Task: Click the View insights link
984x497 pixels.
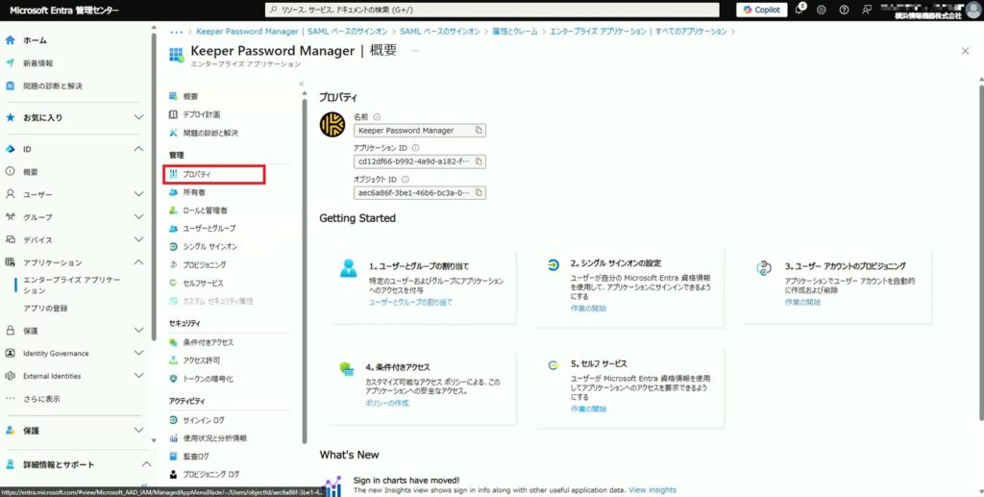Action: coord(652,489)
